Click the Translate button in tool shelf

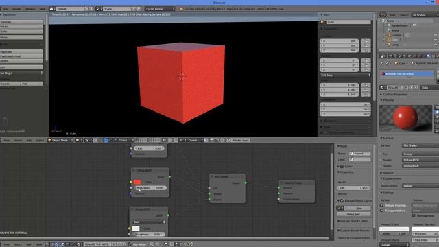click(x=21, y=22)
